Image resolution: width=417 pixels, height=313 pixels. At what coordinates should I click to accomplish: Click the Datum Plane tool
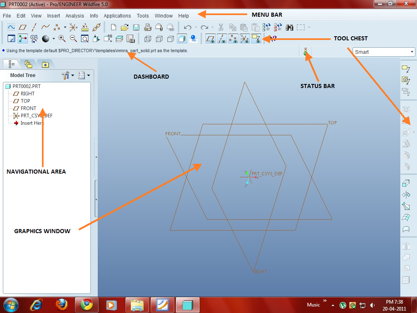tap(23, 27)
